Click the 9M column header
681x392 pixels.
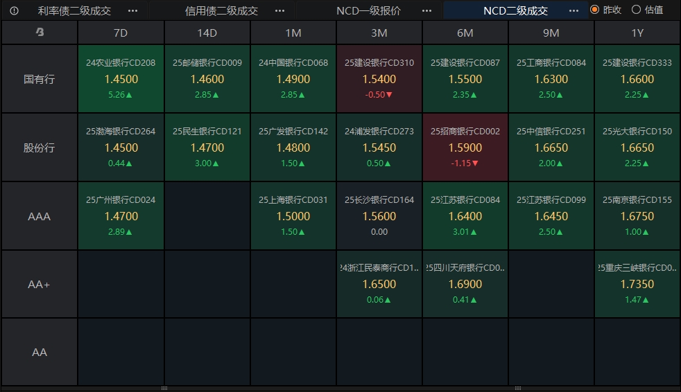[551, 33]
